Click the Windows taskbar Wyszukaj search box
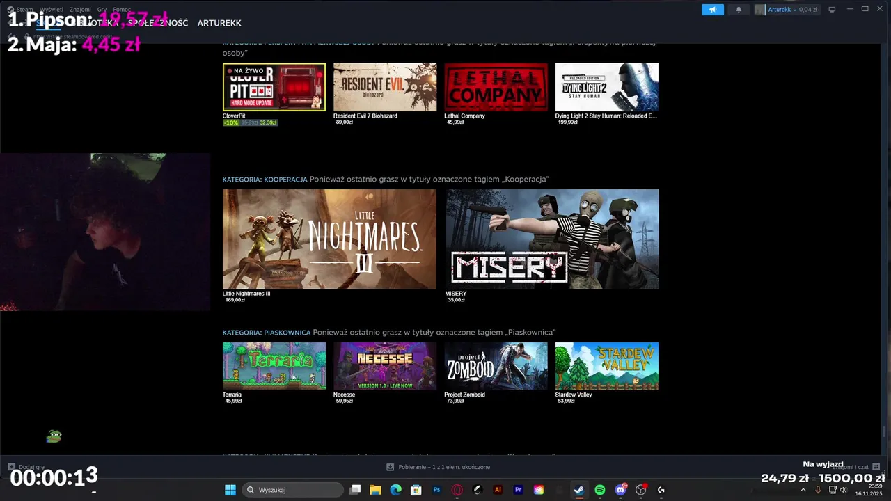This screenshot has width=891, height=501. click(x=293, y=490)
